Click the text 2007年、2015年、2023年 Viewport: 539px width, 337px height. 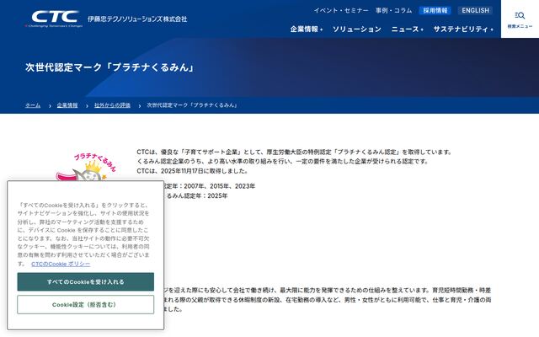(x=220, y=186)
